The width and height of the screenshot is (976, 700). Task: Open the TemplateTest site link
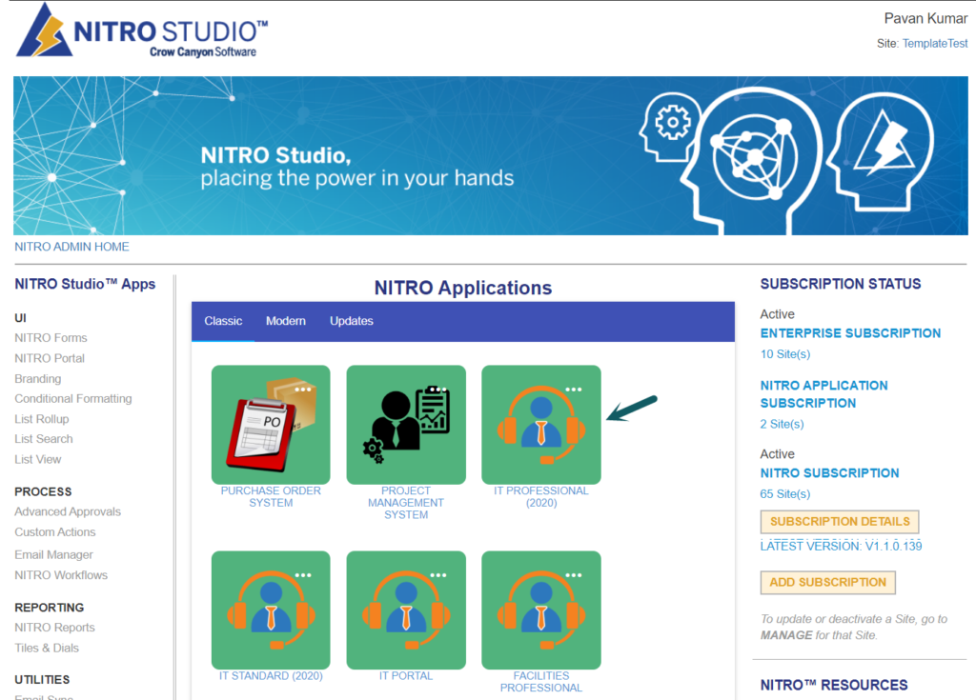point(935,43)
